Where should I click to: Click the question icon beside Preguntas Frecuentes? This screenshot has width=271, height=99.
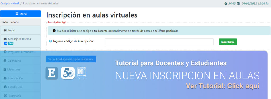5,52
